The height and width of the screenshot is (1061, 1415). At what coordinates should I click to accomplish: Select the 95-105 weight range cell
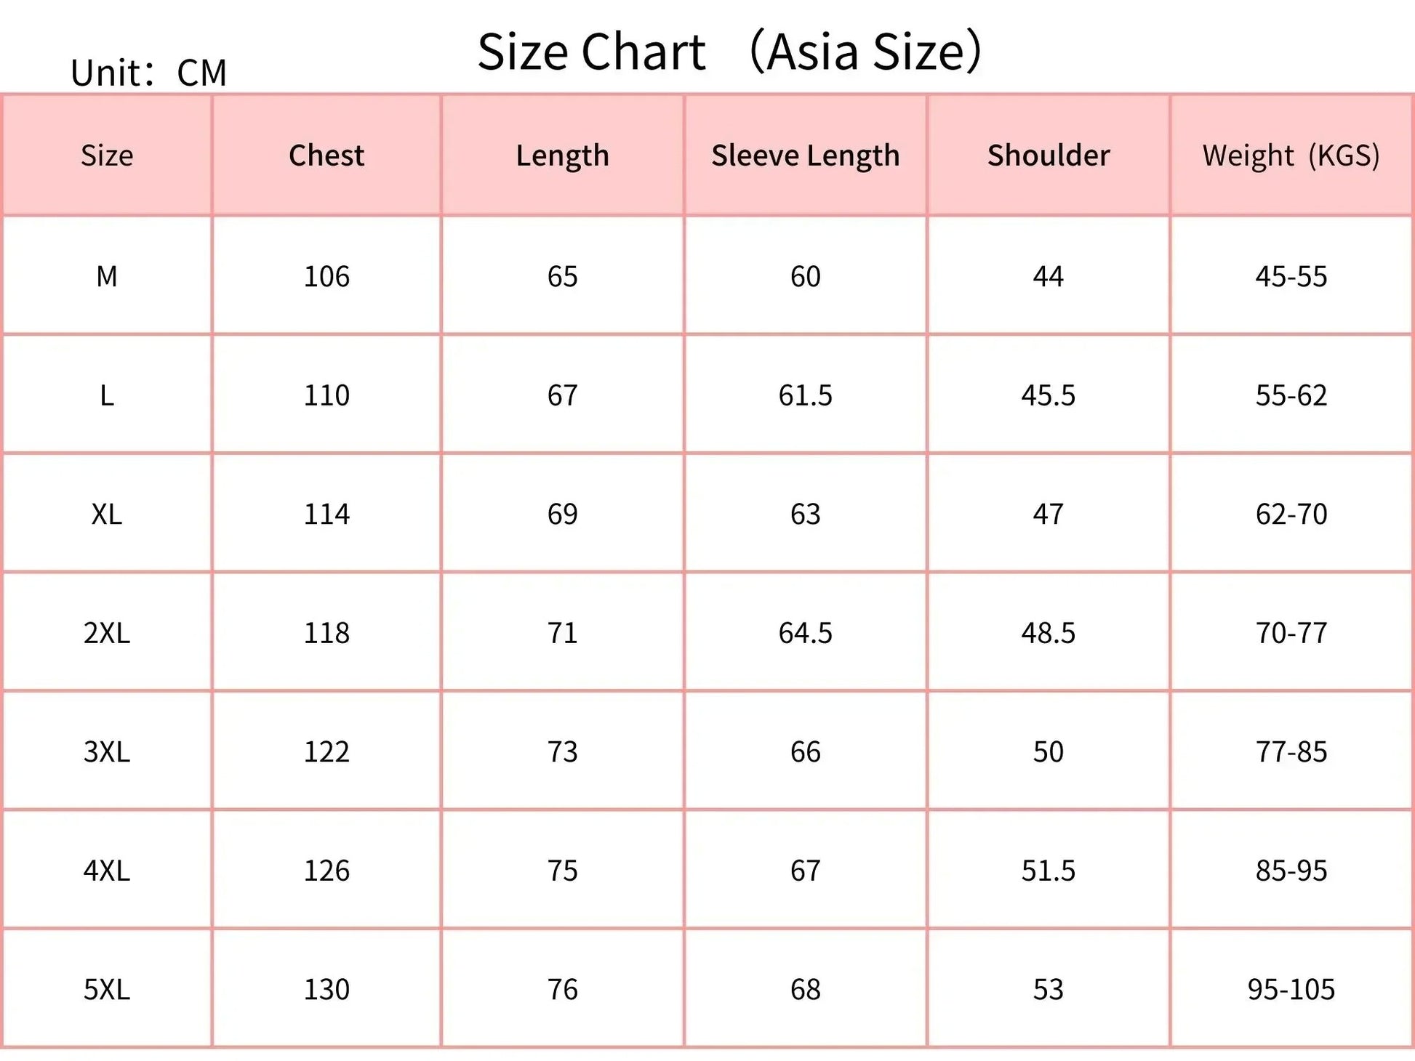1291,989
